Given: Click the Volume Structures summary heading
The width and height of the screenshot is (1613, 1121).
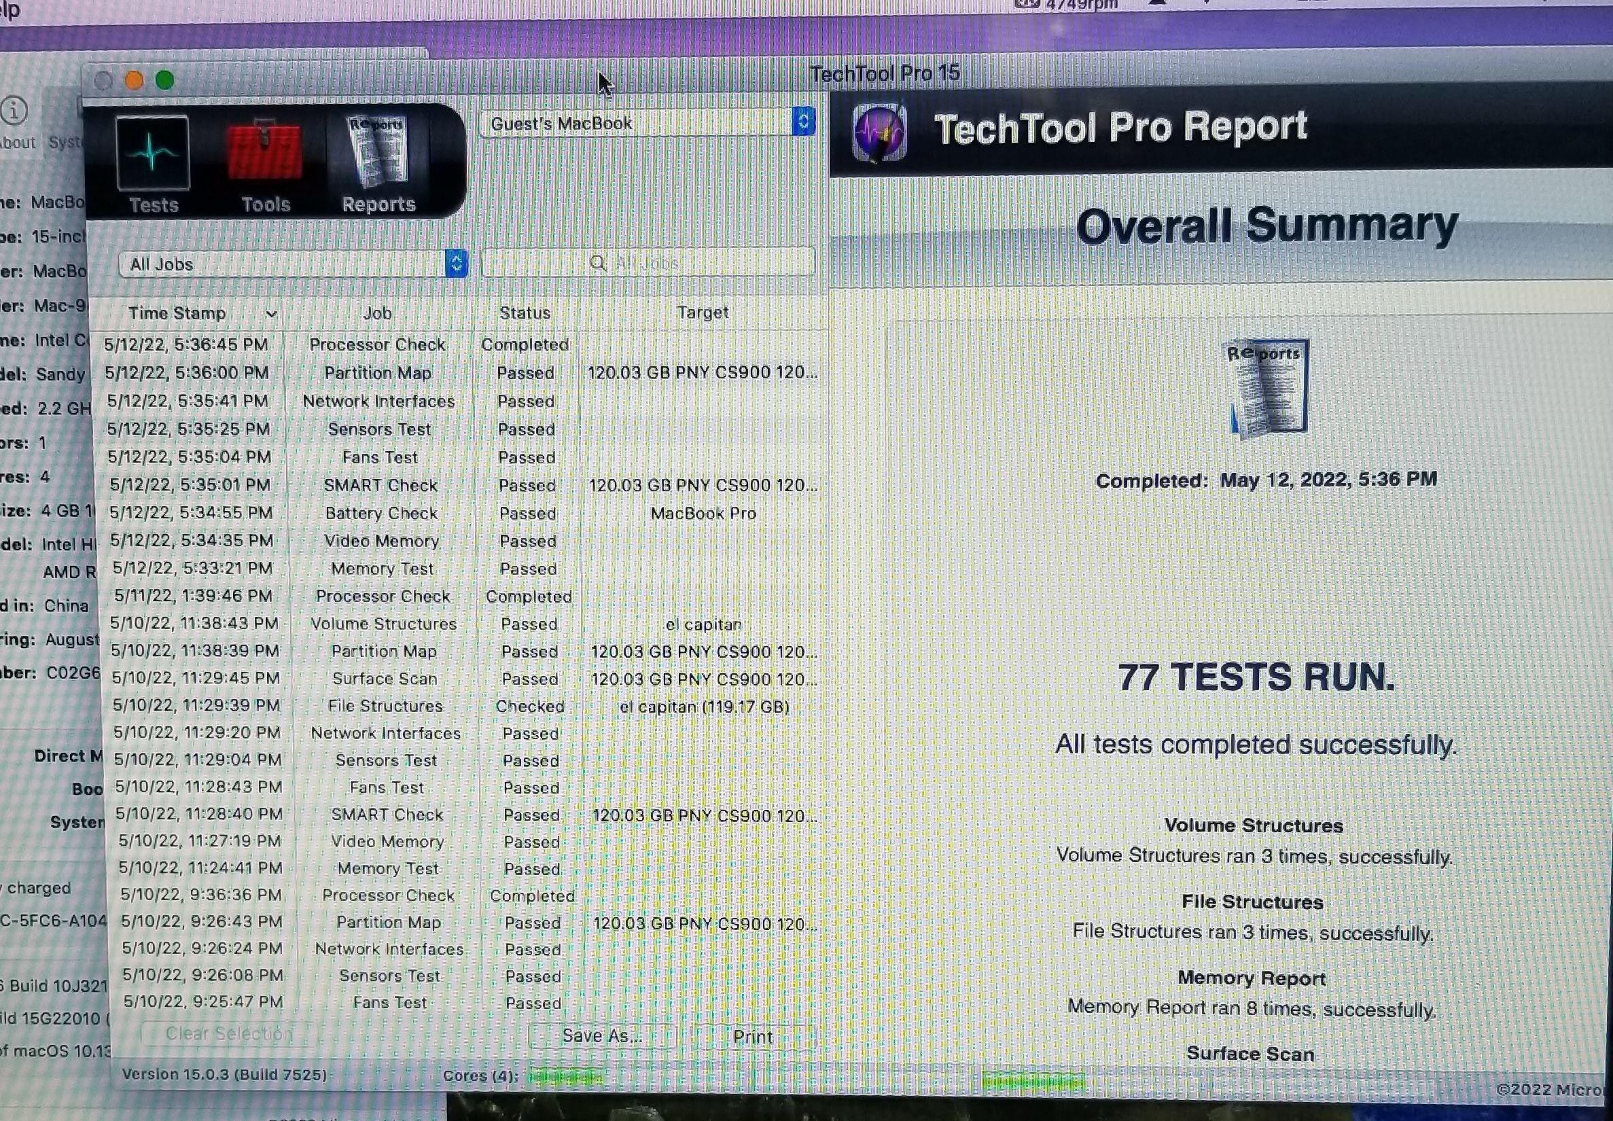Looking at the screenshot, I should (x=1254, y=825).
